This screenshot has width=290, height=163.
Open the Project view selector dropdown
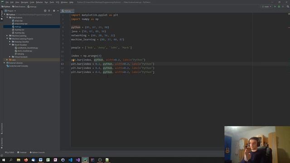[x=10, y=11]
